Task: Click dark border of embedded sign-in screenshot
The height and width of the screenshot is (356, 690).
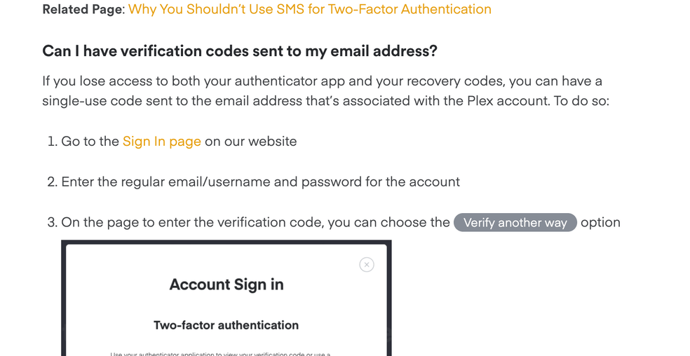Action: click(226, 242)
